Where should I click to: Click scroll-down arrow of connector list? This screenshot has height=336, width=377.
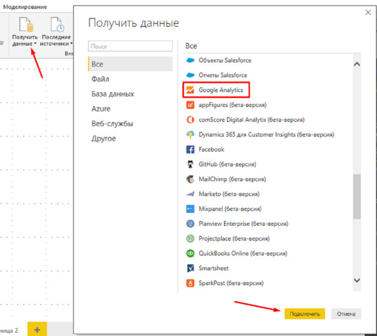coord(357,280)
